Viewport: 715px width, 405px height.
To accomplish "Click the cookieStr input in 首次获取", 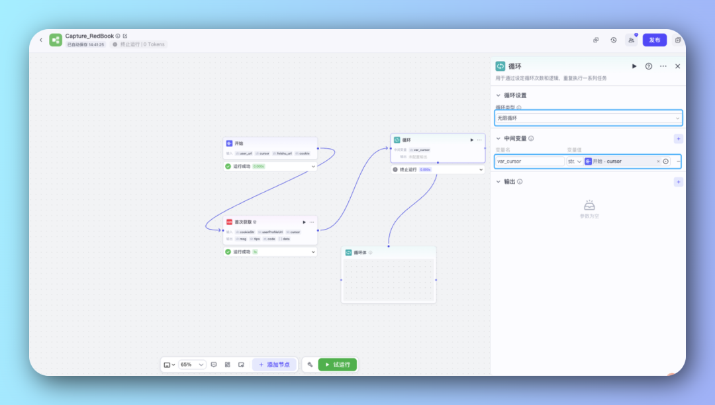I will (246, 232).
